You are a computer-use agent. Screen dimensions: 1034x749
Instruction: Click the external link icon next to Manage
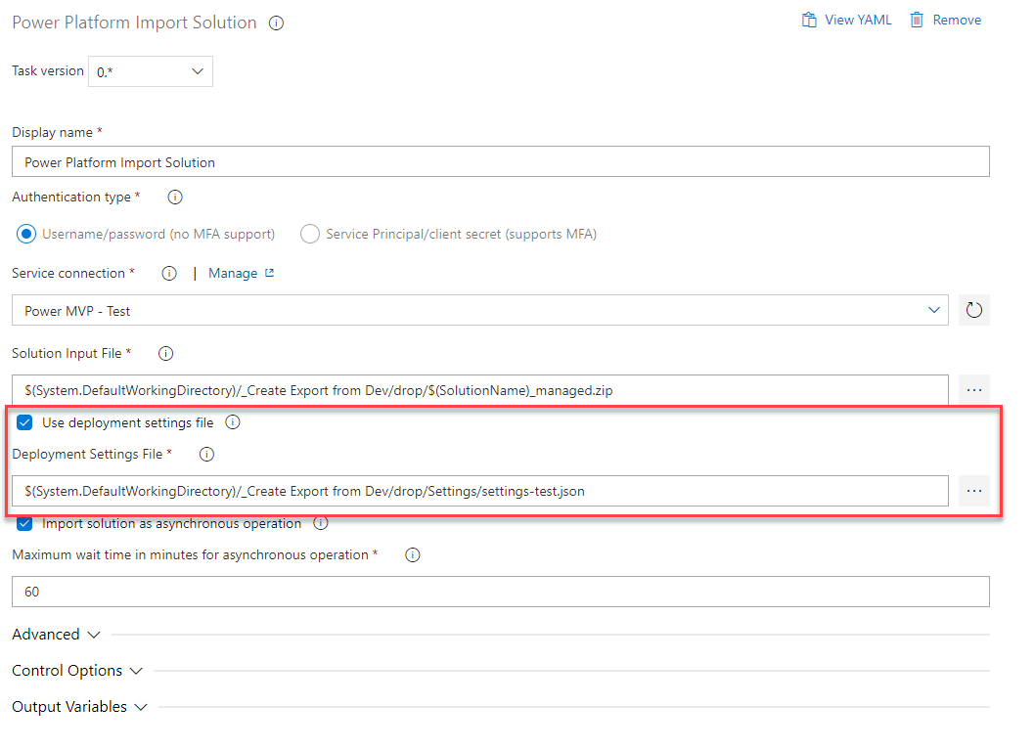(x=269, y=272)
